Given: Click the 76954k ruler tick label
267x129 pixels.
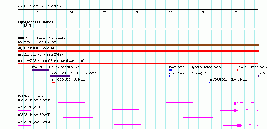Looking at the screenshot, I should (x=69, y=12).
